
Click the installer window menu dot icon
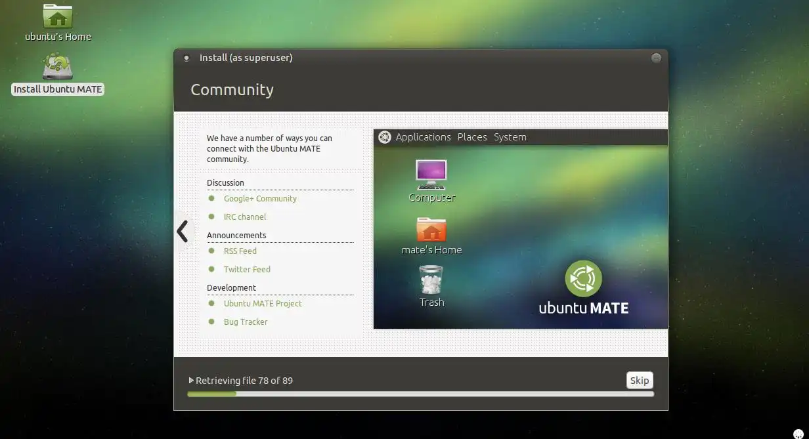pos(186,58)
